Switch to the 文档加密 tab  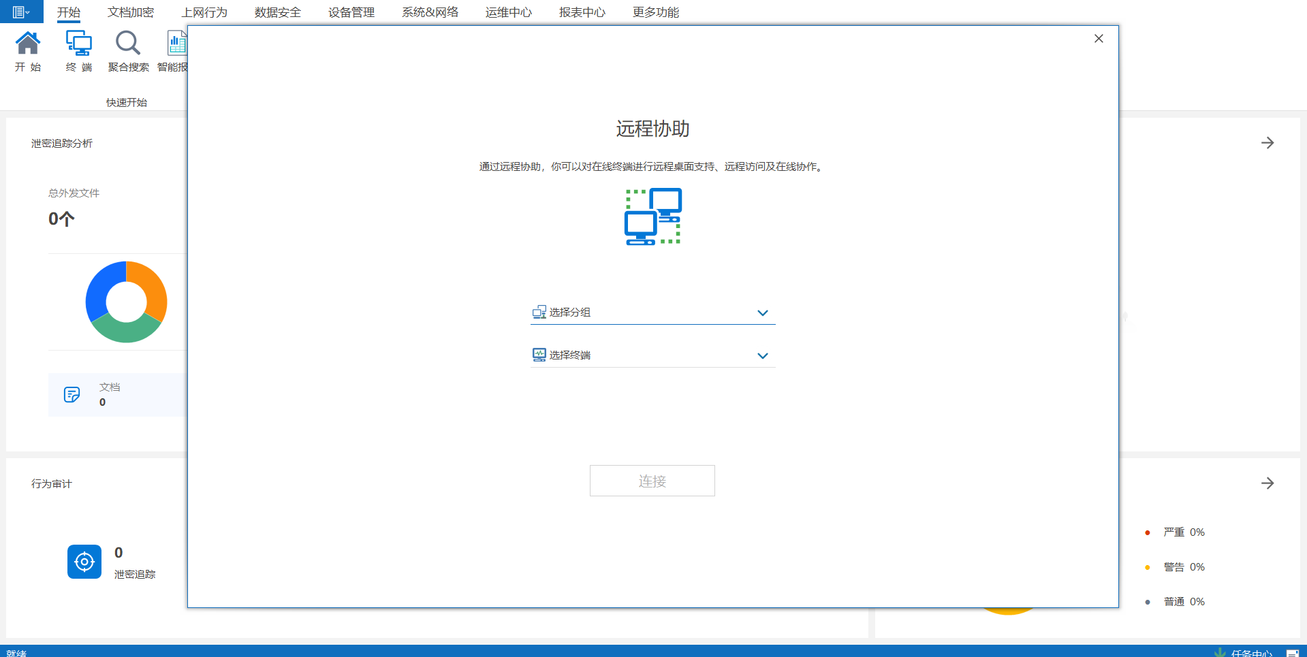tap(131, 12)
